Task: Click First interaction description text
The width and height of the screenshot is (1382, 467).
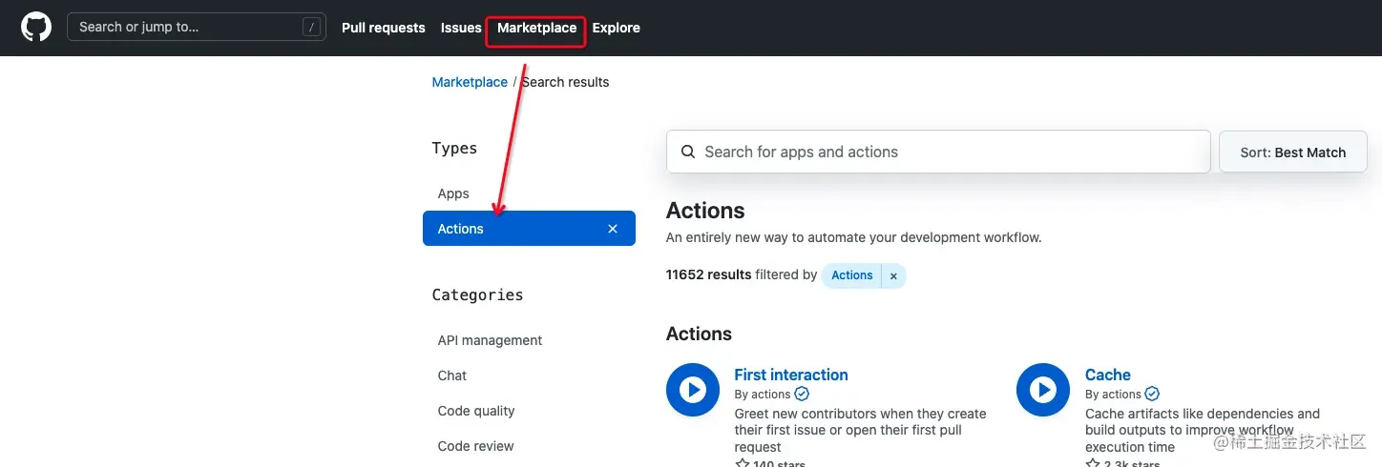Action: 860,430
